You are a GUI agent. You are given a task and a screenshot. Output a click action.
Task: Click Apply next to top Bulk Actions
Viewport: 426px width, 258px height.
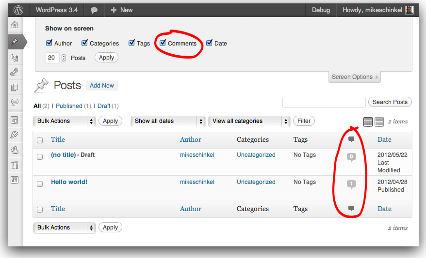[110, 121]
